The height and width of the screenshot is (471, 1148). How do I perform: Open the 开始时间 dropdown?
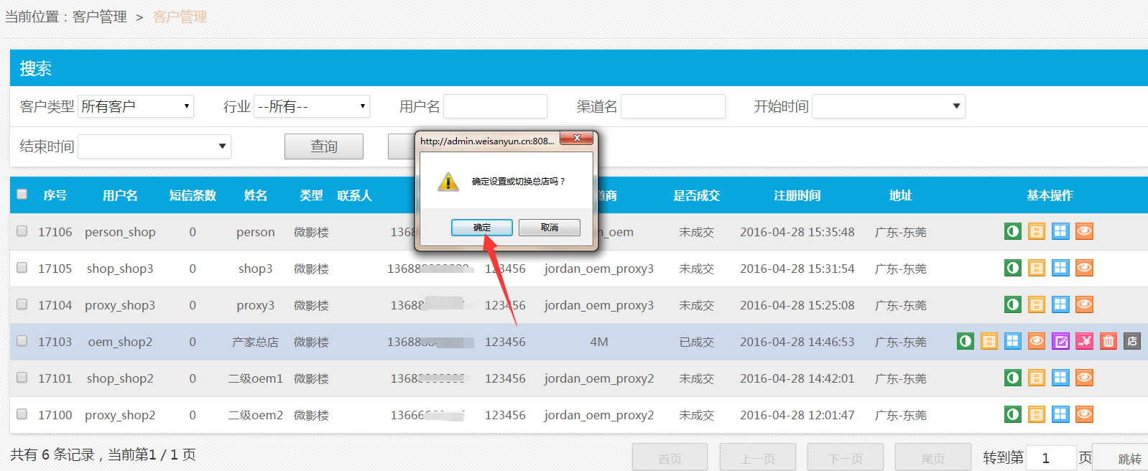pyautogui.click(x=888, y=106)
